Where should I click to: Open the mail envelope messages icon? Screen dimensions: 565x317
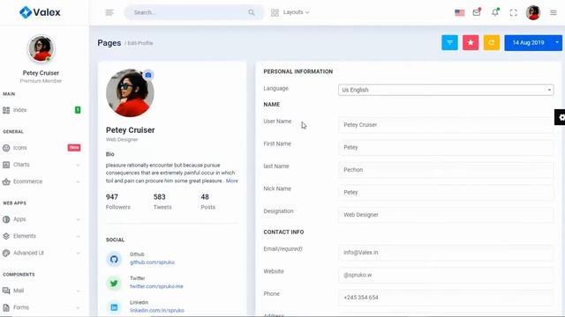click(477, 12)
